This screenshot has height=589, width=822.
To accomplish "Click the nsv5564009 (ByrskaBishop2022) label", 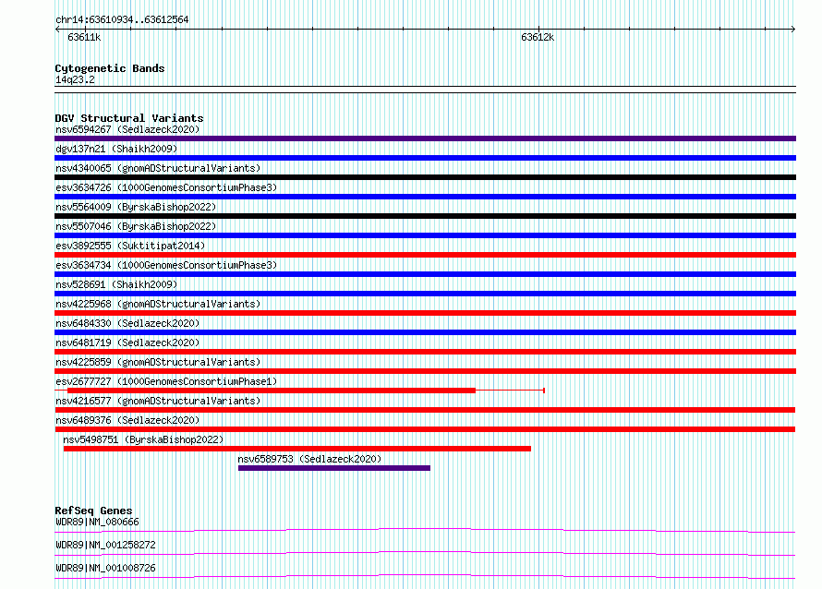I will pyautogui.click(x=136, y=207).
